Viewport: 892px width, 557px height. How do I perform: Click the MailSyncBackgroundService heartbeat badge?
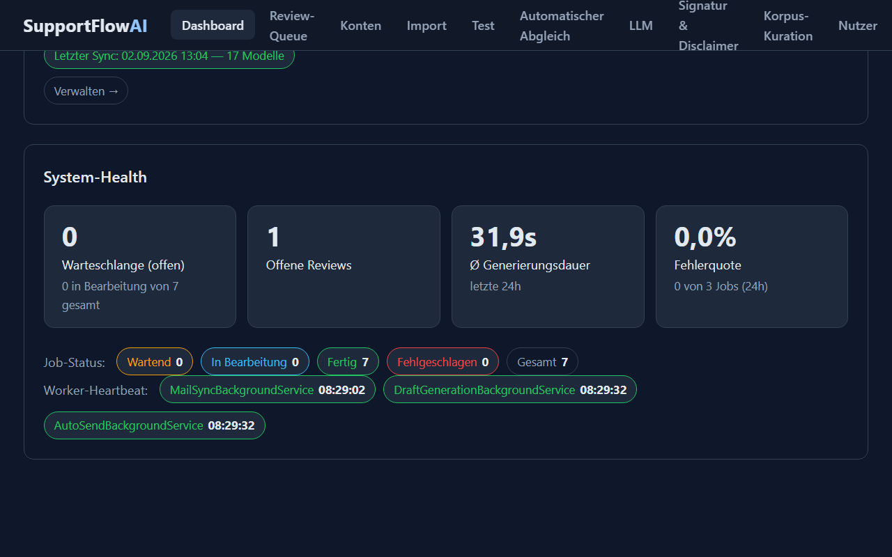point(268,390)
